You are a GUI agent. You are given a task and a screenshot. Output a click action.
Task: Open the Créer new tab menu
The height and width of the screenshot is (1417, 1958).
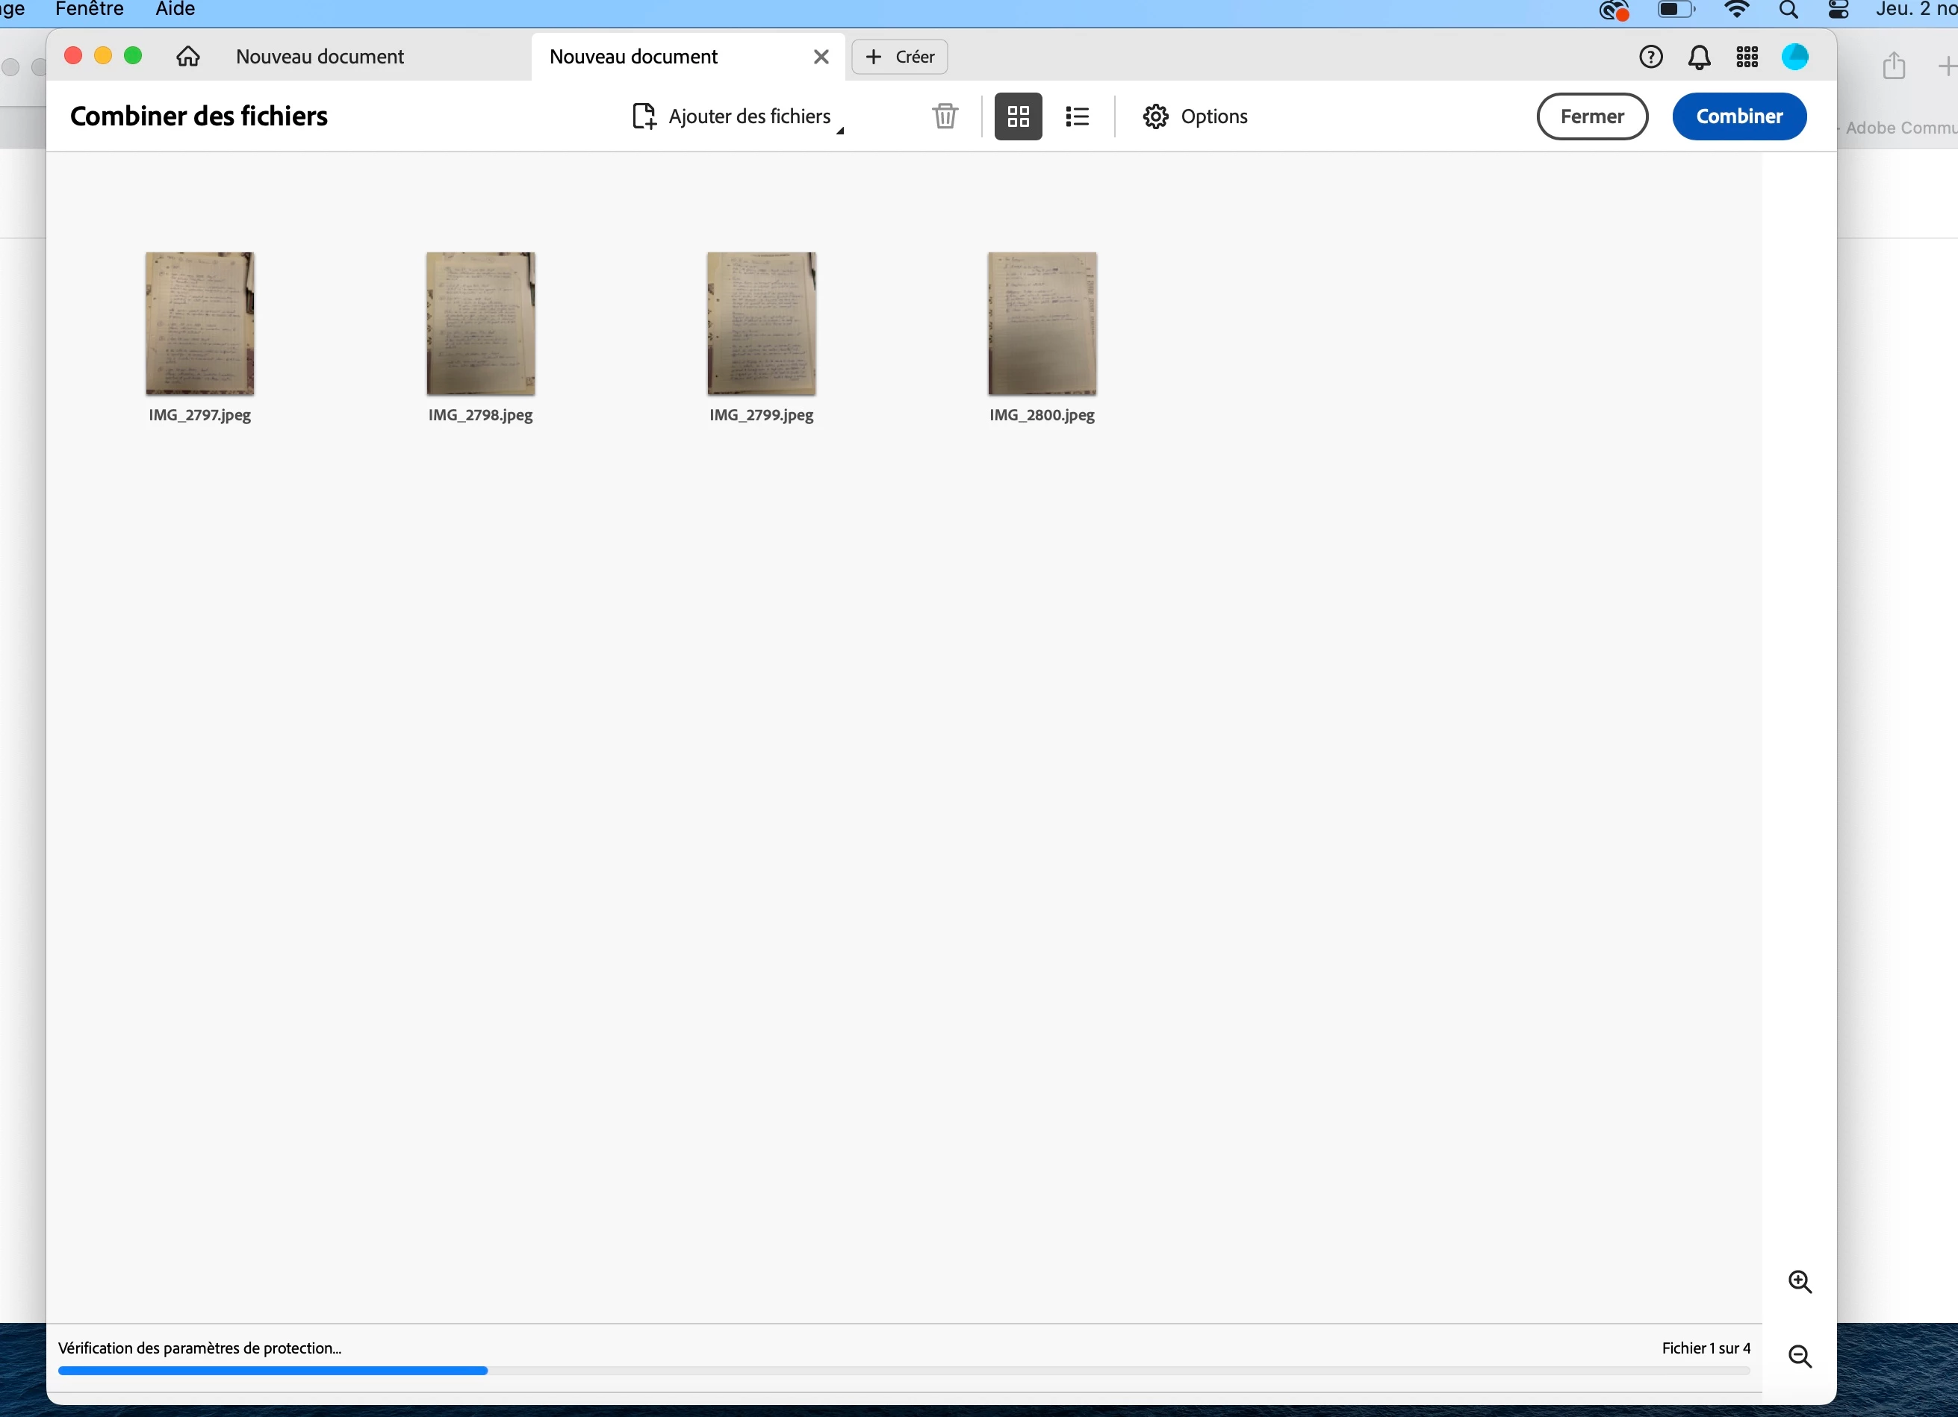[x=900, y=57]
